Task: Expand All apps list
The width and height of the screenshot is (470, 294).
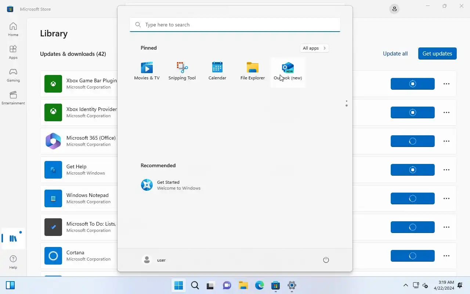Action: tap(314, 48)
